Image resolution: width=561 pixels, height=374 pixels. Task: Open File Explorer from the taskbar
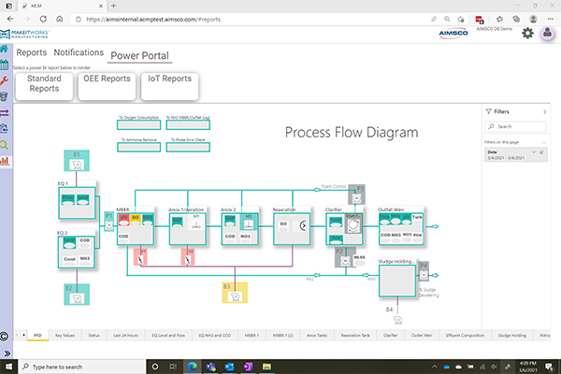coord(266,367)
